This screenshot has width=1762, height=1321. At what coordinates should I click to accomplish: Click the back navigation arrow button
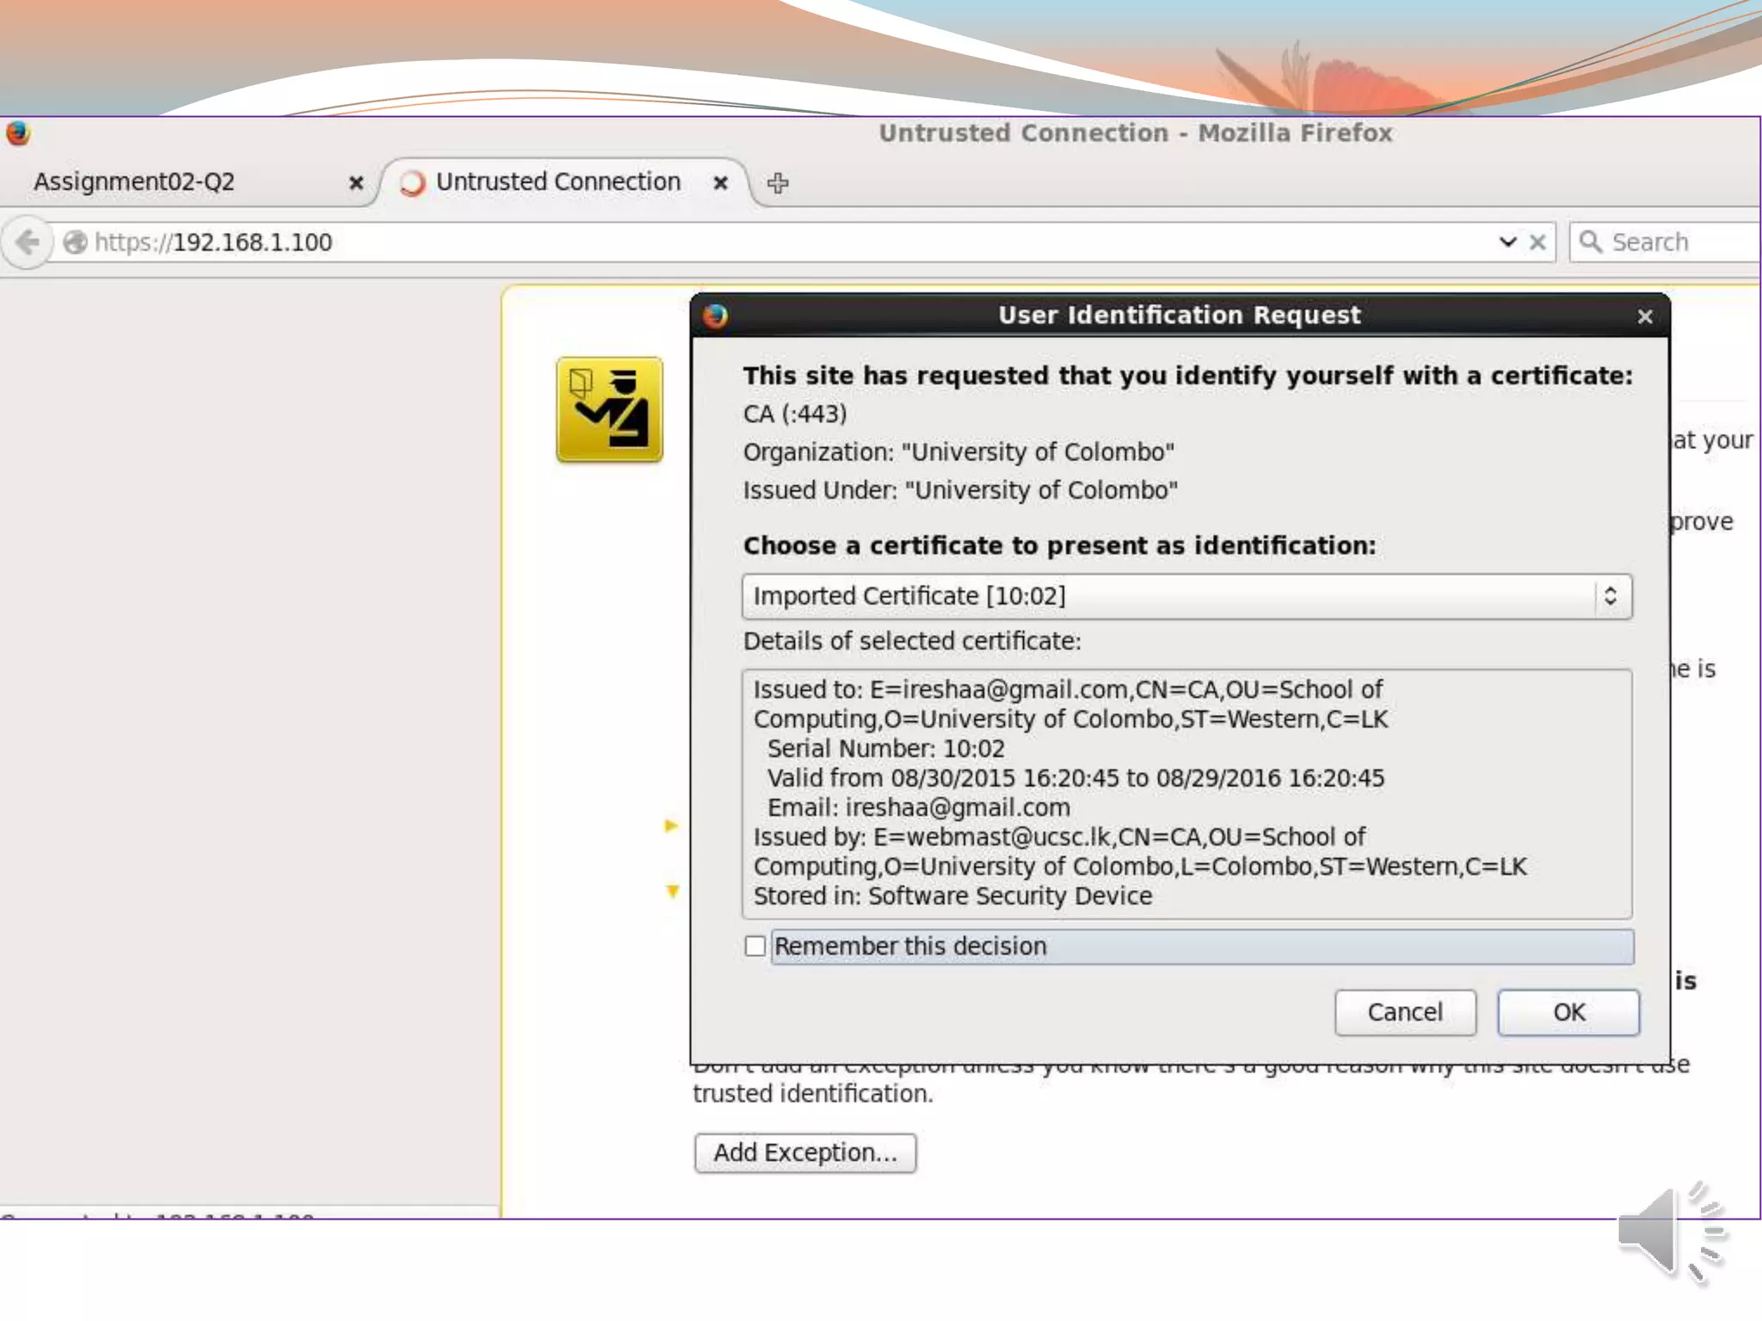(28, 243)
